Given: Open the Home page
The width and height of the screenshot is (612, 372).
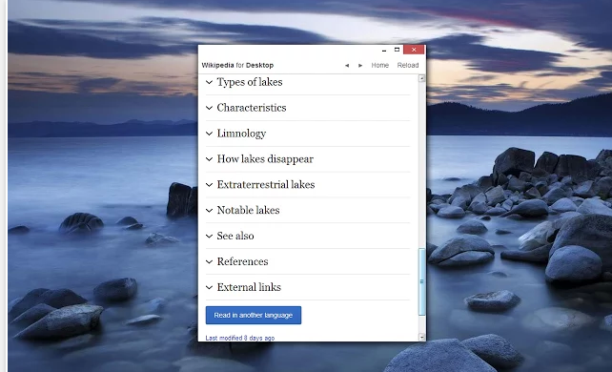Looking at the screenshot, I should 379,65.
